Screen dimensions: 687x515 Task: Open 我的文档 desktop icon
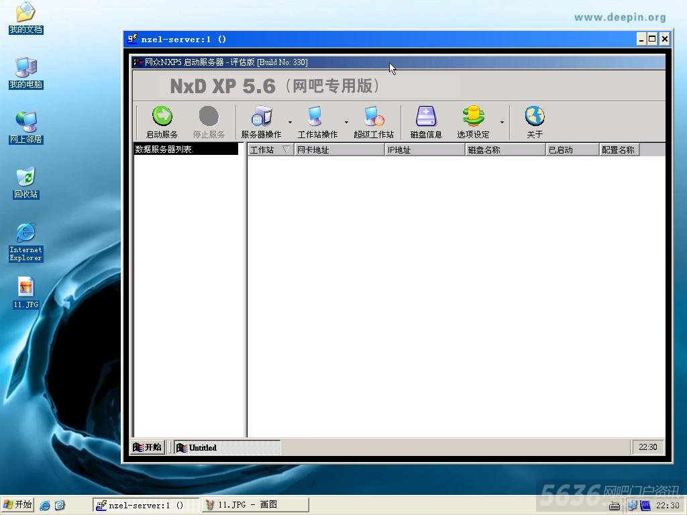pyautogui.click(x=26, y=18)
